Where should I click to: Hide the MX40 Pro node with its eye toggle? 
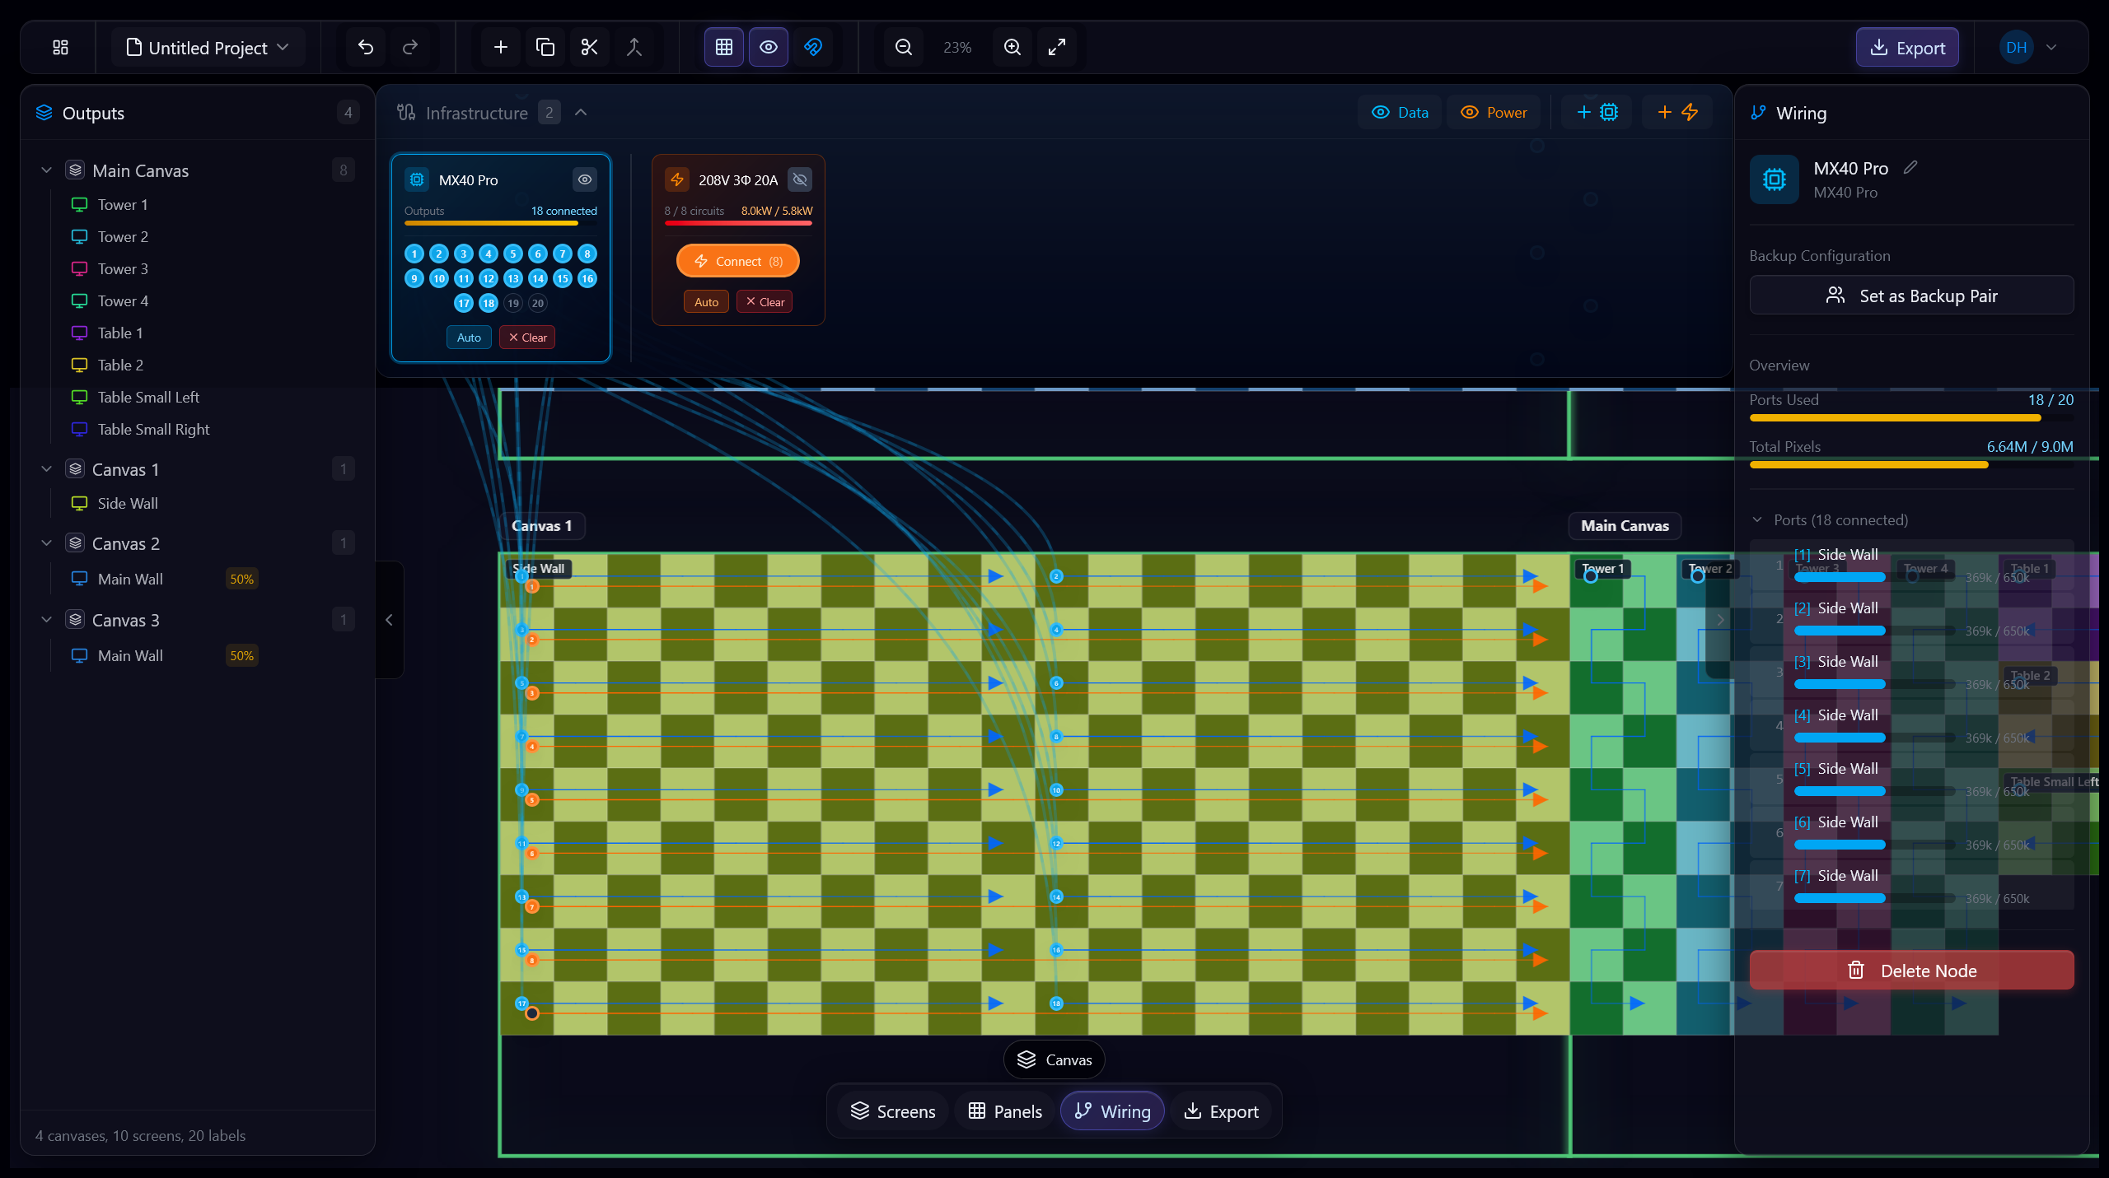click(x=584, y=179)
